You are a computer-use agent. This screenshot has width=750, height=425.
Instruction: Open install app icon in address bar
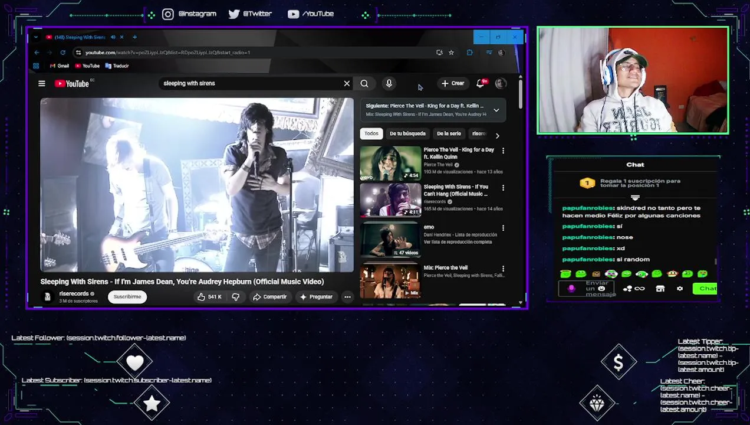pos(439,53)
